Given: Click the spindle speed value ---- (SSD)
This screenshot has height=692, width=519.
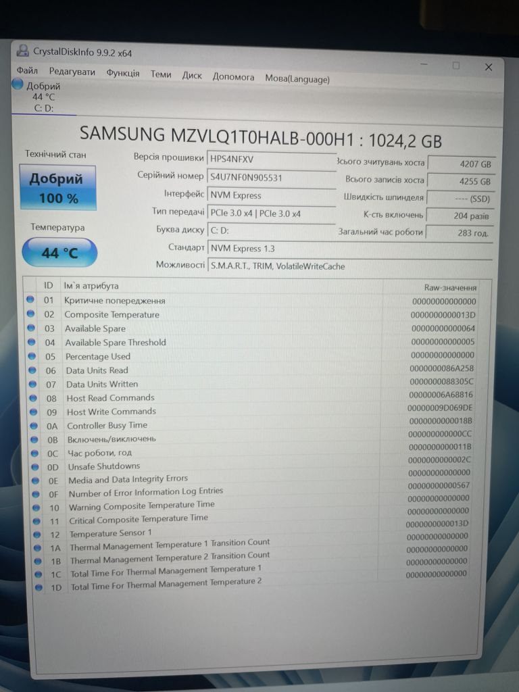Looking at the screenshot, I should (461, 199).
